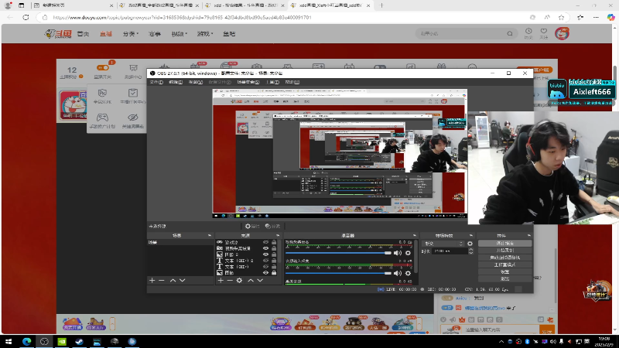Mute the top mixer track speaker icon
The width and height of the screenshot is (619, 348).
[398, 253]
